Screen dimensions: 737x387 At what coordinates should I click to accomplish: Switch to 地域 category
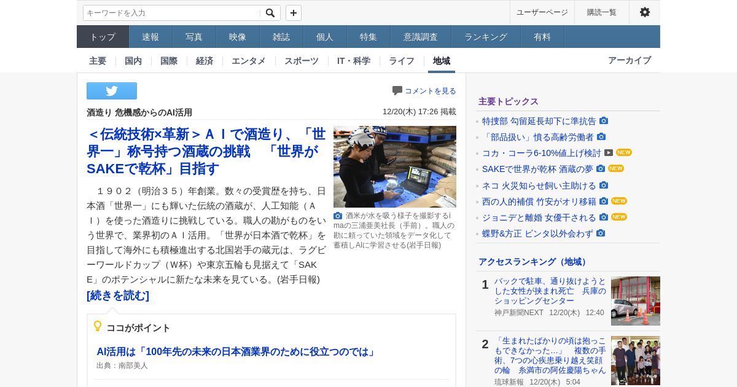point(442,61)
